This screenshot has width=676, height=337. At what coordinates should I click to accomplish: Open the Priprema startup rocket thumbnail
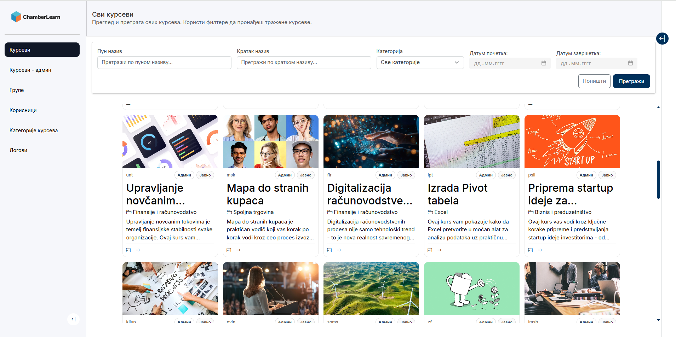572,141
